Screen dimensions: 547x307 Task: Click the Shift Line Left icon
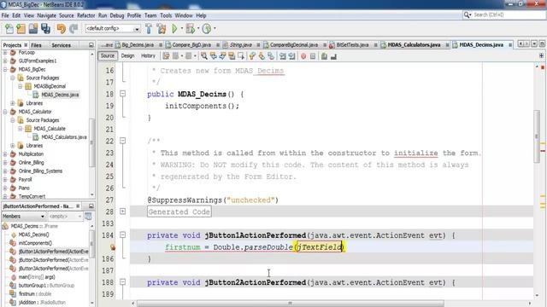tap(283, 56)
